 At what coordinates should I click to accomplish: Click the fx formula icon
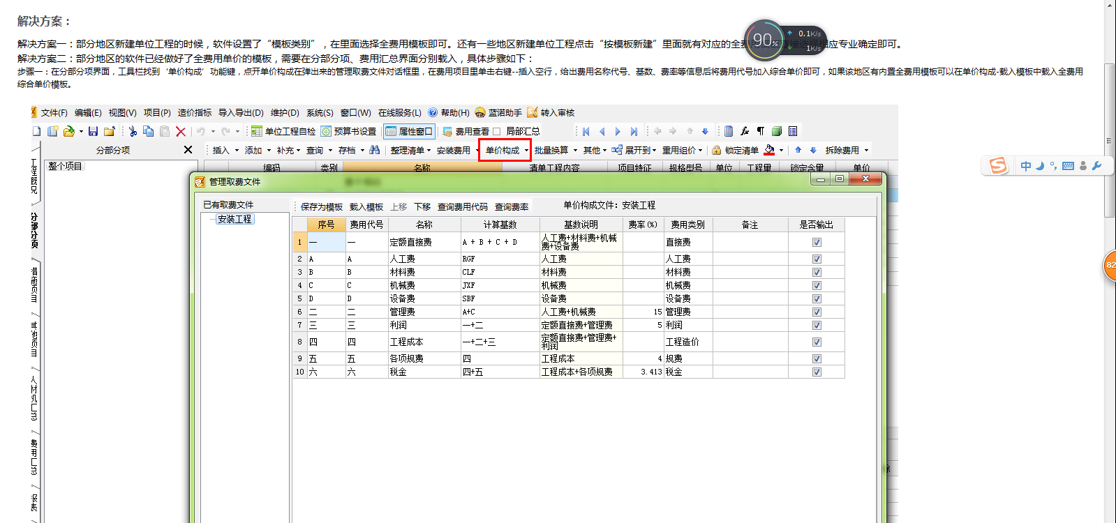(x=745, y=131)
